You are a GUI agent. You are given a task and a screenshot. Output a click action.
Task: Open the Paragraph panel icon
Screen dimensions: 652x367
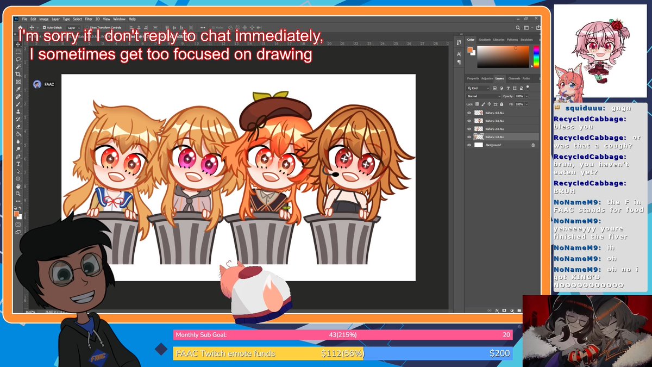(459, 62)
